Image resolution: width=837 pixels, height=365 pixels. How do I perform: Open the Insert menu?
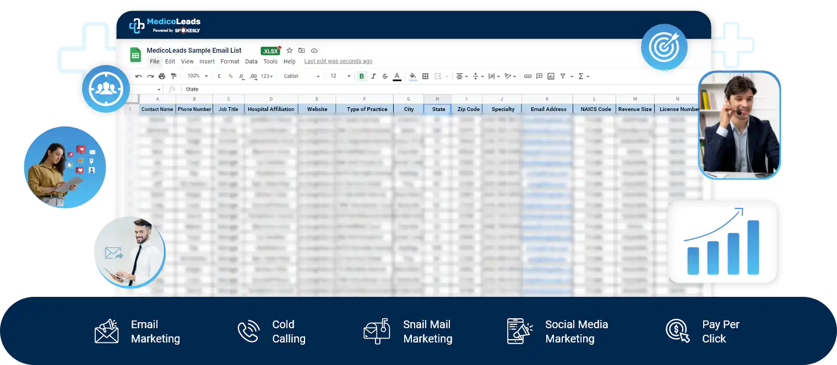pyautogui.click(x=207, y=62)
